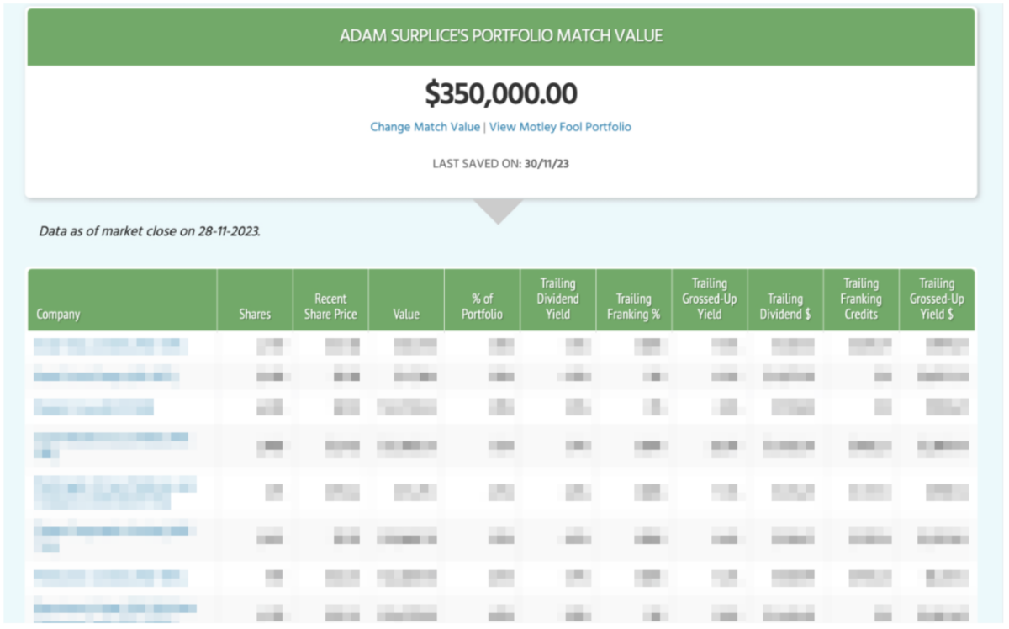
Task: Click the green Portfolio Match Value banner
Action: coord(501,36)
